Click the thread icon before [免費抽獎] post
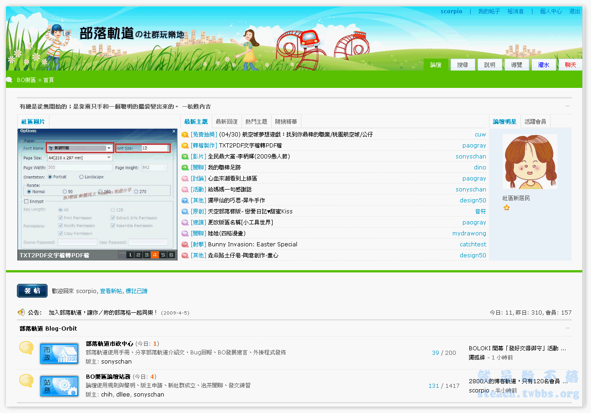 185,135
